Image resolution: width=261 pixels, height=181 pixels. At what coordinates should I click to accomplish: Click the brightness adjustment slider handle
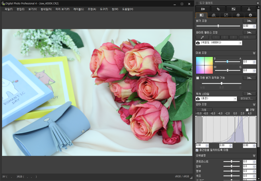[x=218, y=26]
